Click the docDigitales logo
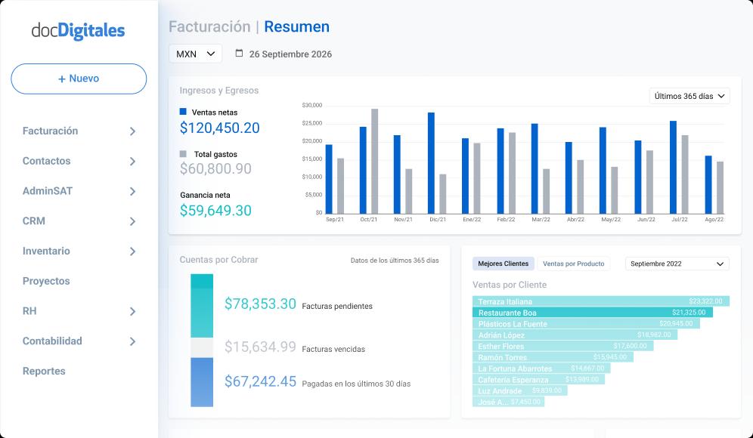Image resolution: width=753 pixels, height=438 pixels. point(79,31)
